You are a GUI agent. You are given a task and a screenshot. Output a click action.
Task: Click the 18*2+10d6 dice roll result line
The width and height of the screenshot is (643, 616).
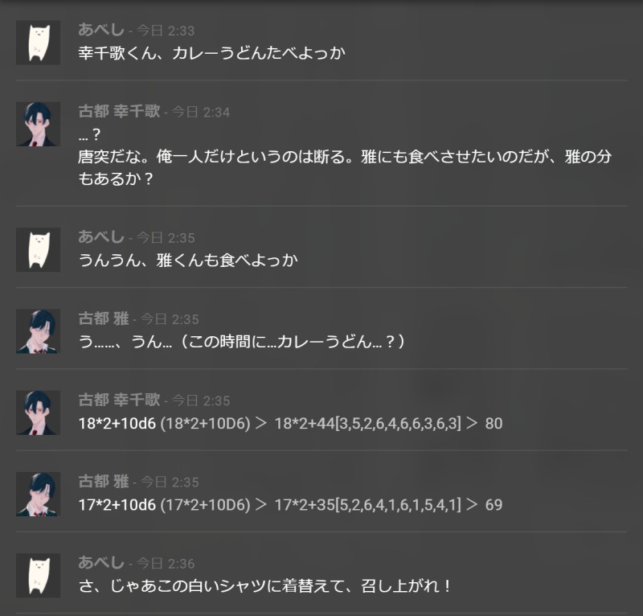290,423
